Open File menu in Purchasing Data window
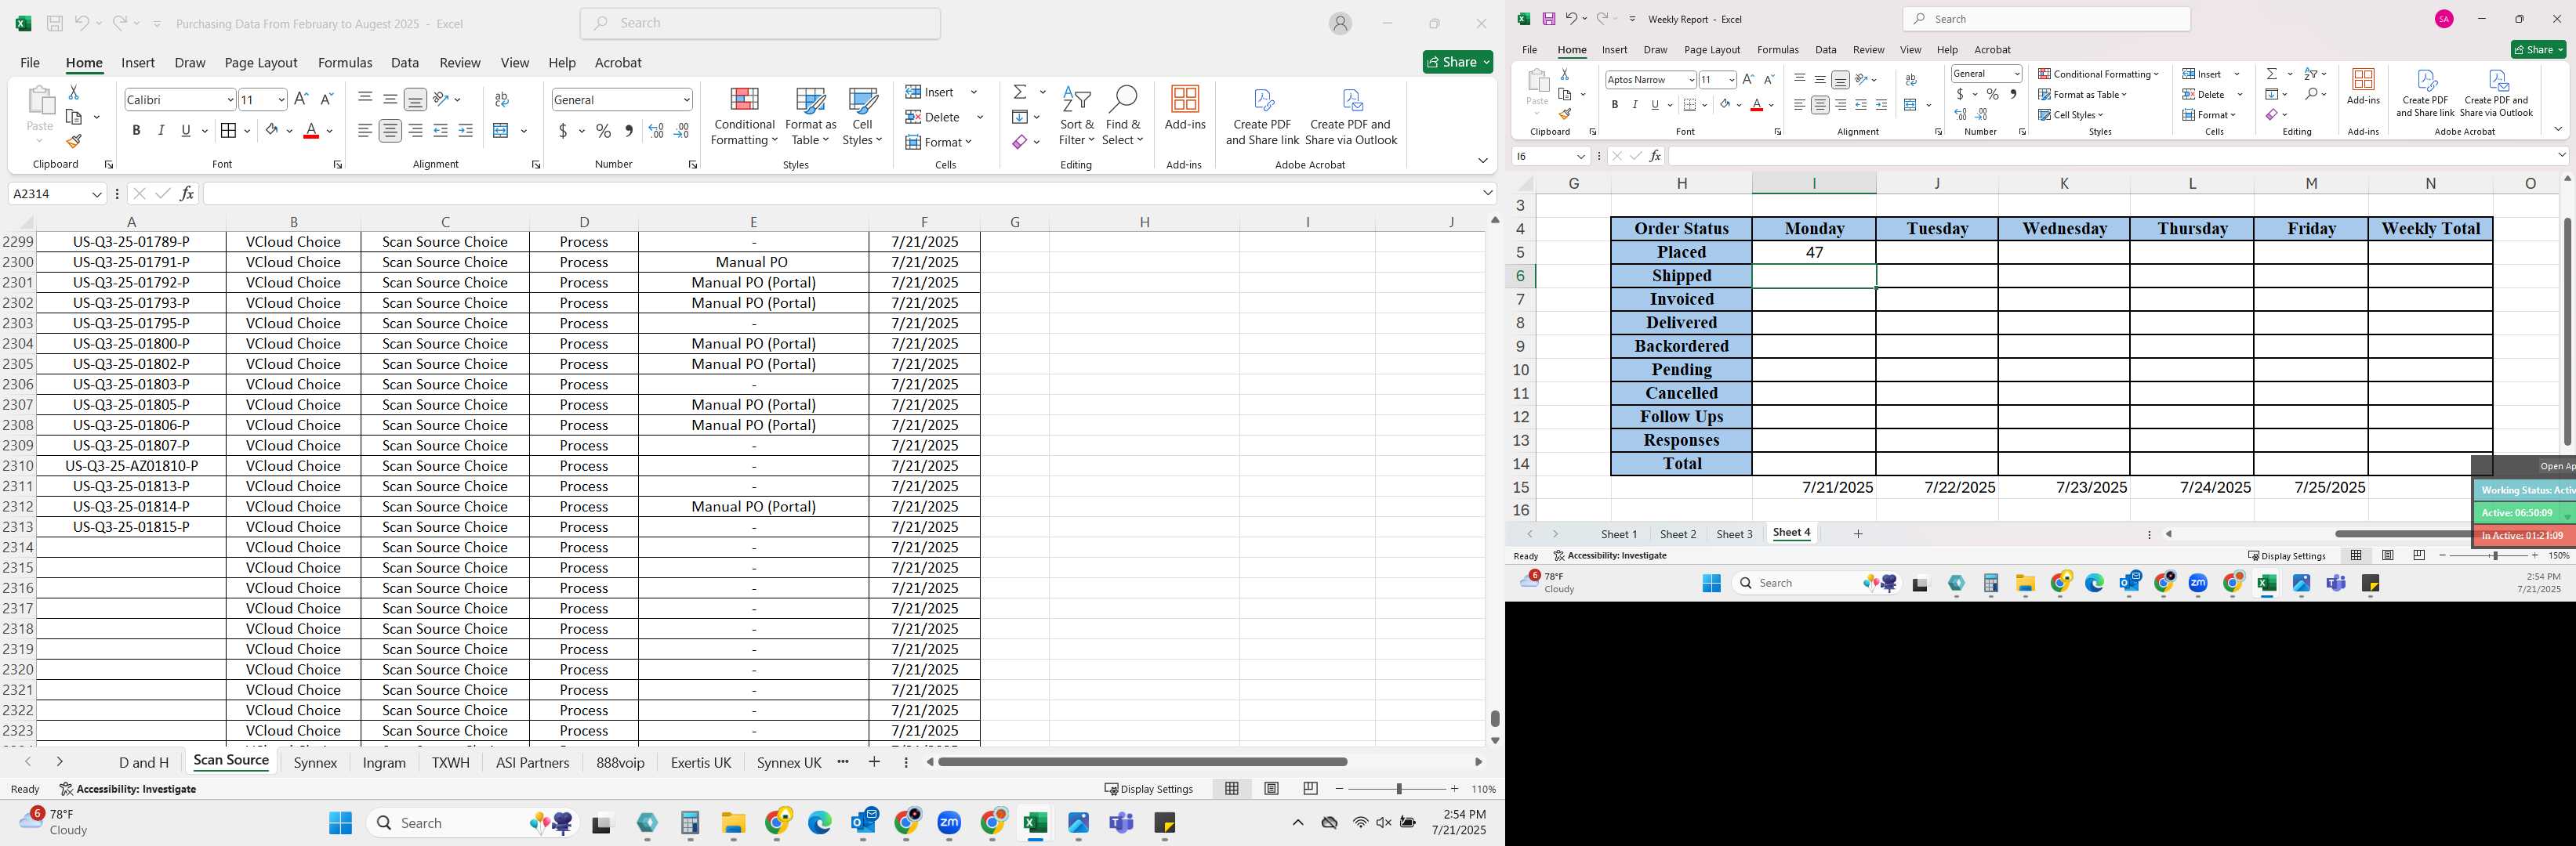Screen dimensions: 2576x846 pos(30,63)
